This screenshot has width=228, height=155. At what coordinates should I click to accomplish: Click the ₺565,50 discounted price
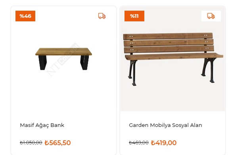click(57, 143)
